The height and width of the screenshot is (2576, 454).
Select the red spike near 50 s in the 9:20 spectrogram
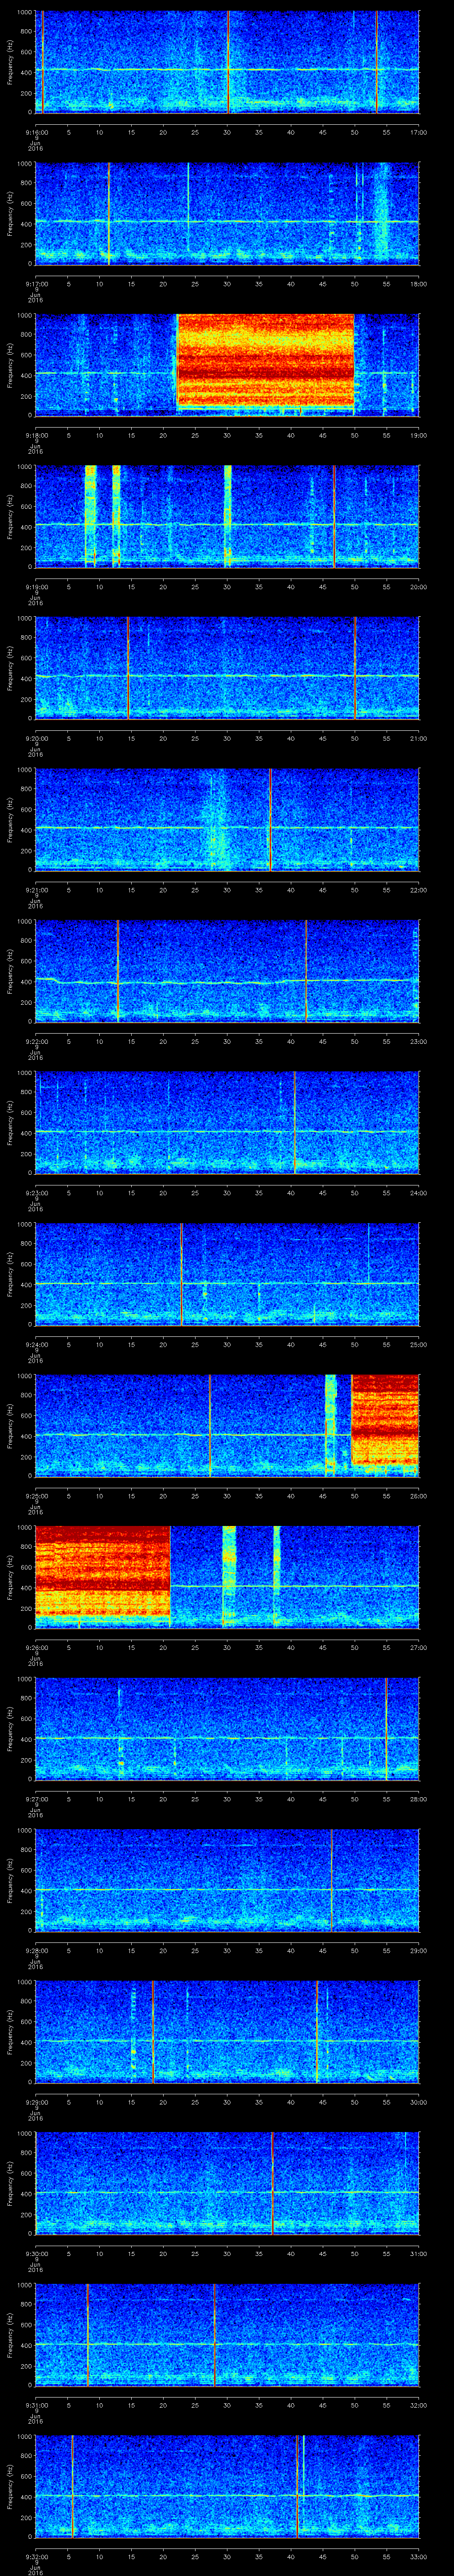click(x=354, y=668)
